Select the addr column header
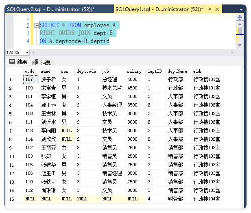Image resolution: width=251 pixels, height=213 pixels. (207, 71)
